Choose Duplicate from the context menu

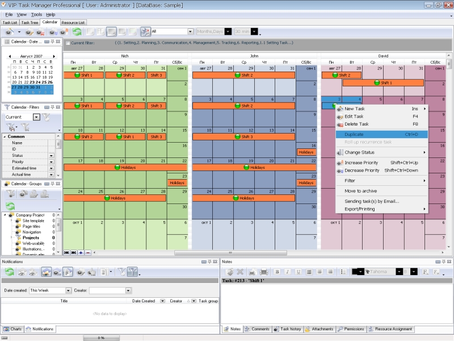point(381,135)
